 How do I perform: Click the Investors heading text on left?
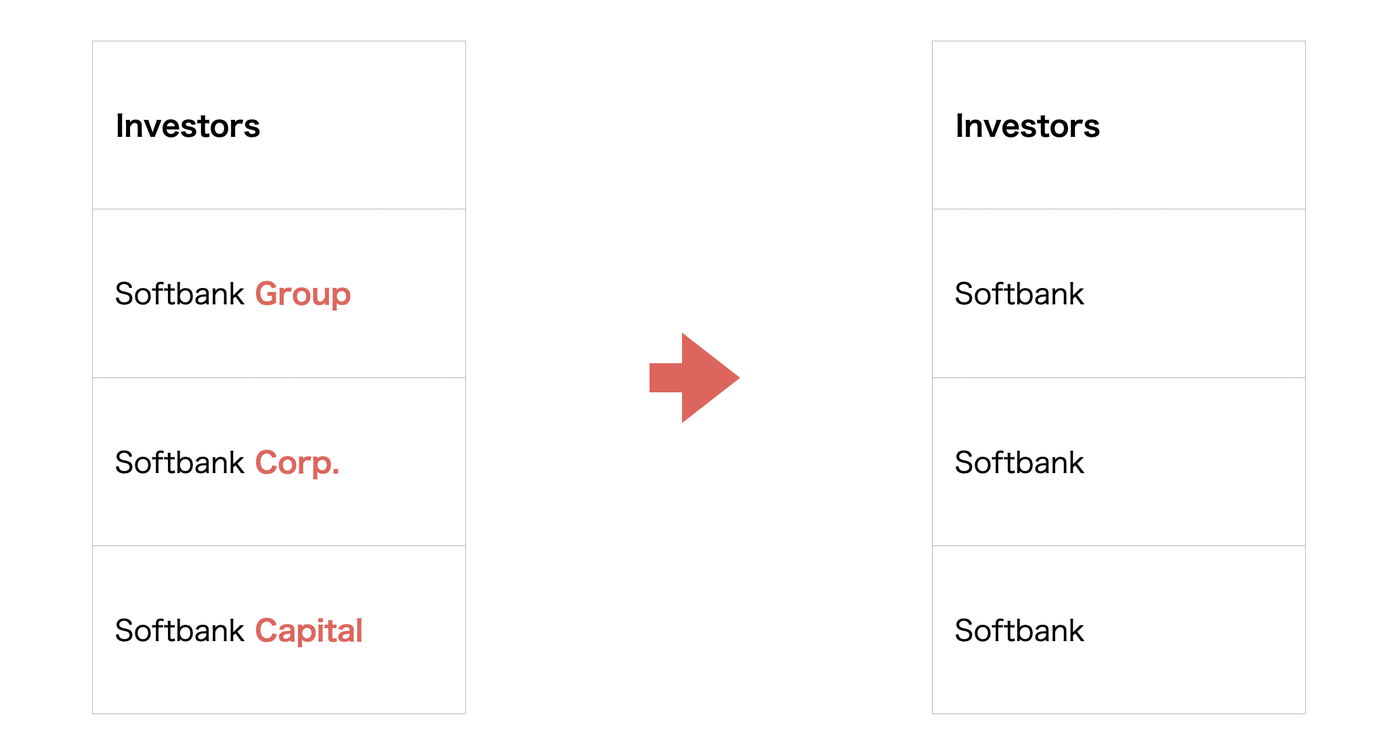[188, 126]
